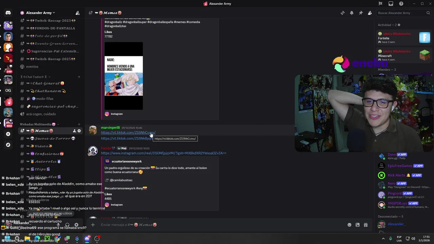
Task: Click ecuatorianosnewyork embed author
Action: (x=127, y=161)
